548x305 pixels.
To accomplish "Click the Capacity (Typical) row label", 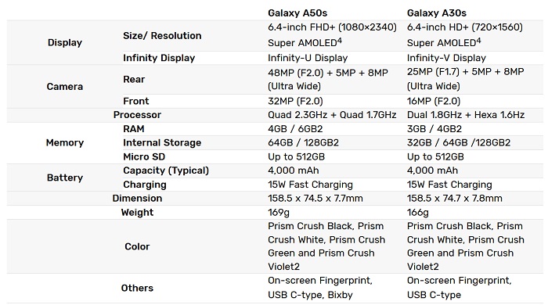I will pyautogui.click(x=166, y=170).
